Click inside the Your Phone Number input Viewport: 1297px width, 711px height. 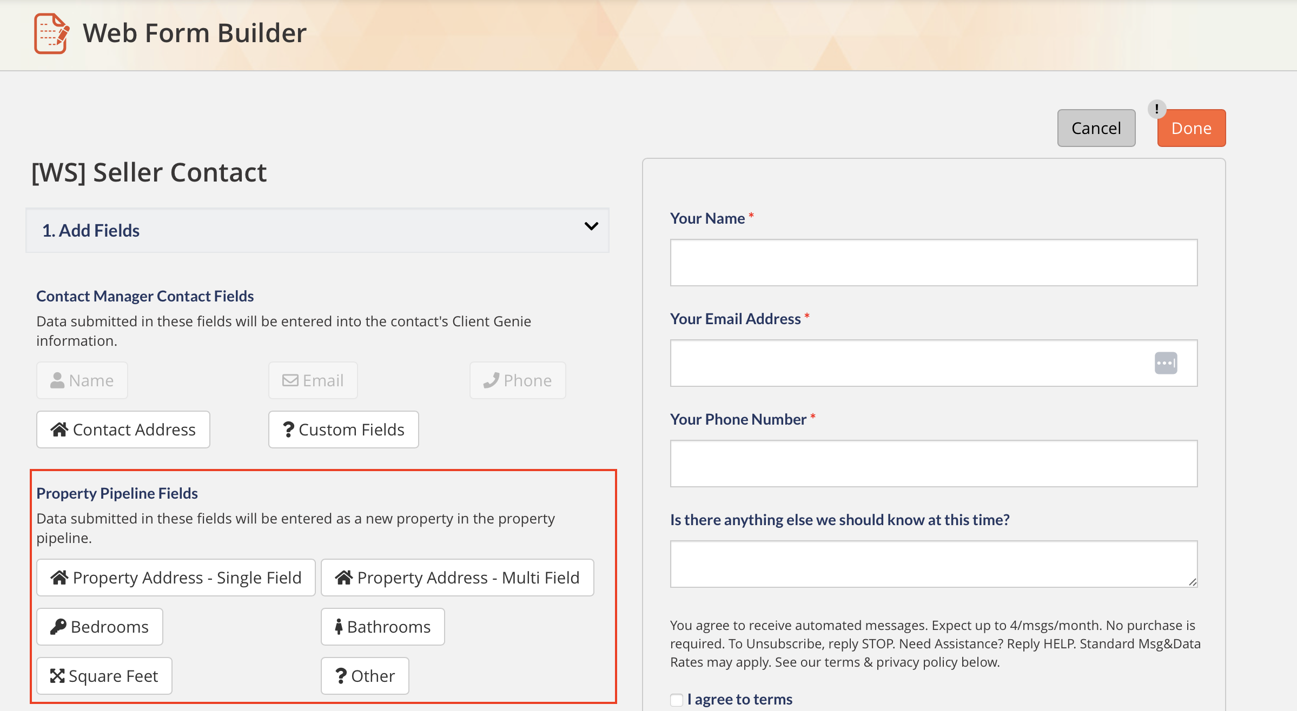tap(933, 463)
